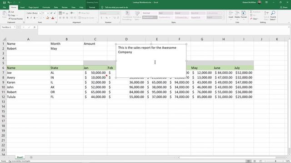Toggle center alignment
Viewport: 291px width, 163px height.
click(x=64, y=18)
